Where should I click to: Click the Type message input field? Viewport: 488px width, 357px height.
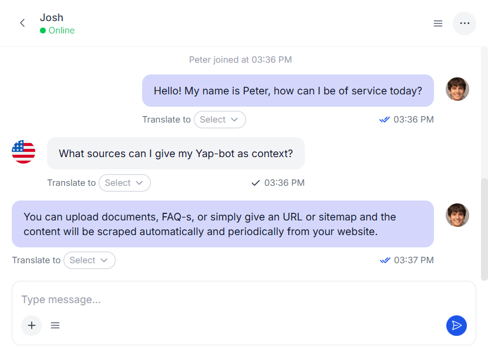[x=235, y=300]
